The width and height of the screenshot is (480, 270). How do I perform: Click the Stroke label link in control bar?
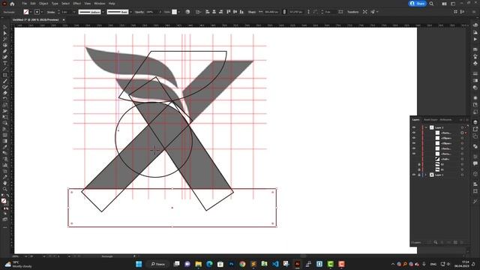pyautogui.click(x=51, y=12)
